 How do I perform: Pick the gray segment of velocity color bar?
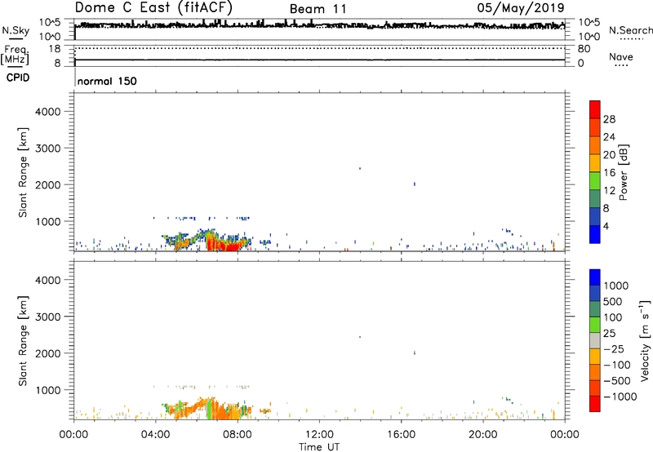pyautogui.click(x=595, y=340)
